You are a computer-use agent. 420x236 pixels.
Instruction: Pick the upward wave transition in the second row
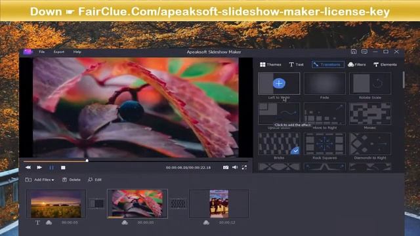tap(279, 113)
